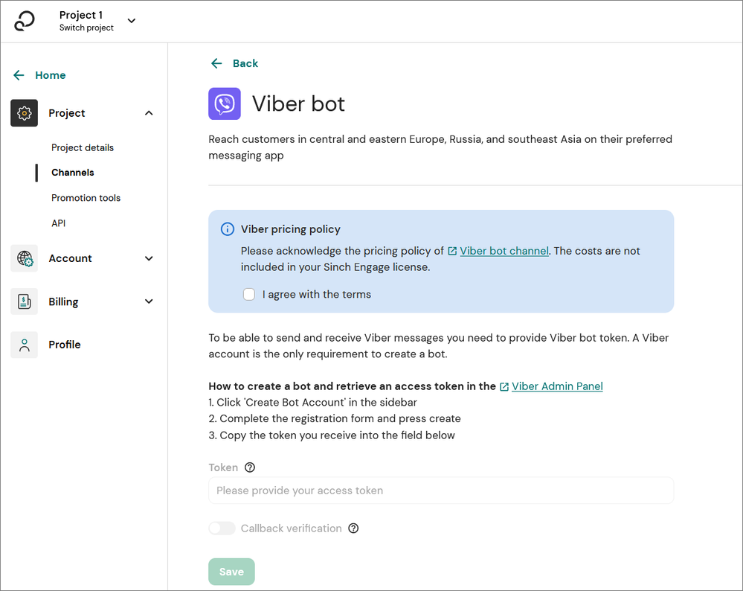Click the Token field label
Screen dimensions: 743x591
tap(223, 467)
